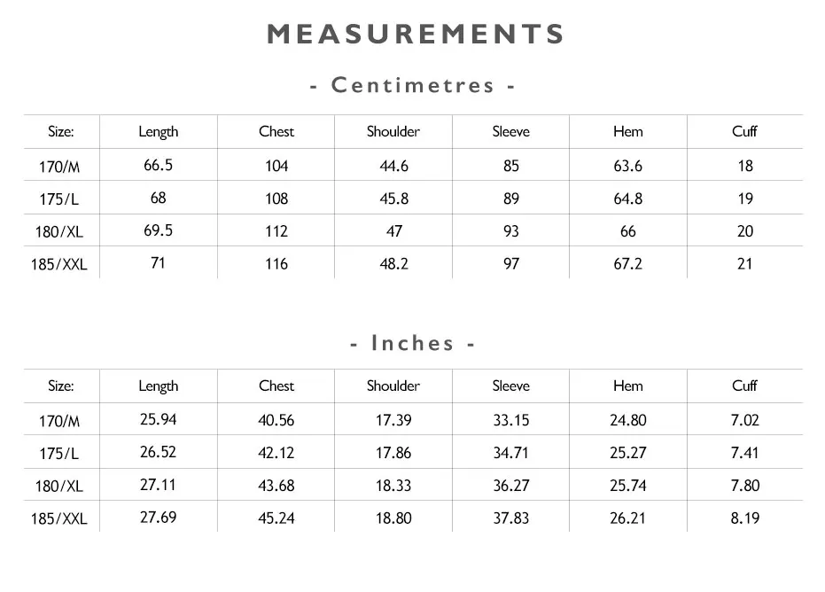The width and height of the screenshot is (825, 592).
Task: Click the MEASUREMENTS title heading
Action: (x=415, y=35)
